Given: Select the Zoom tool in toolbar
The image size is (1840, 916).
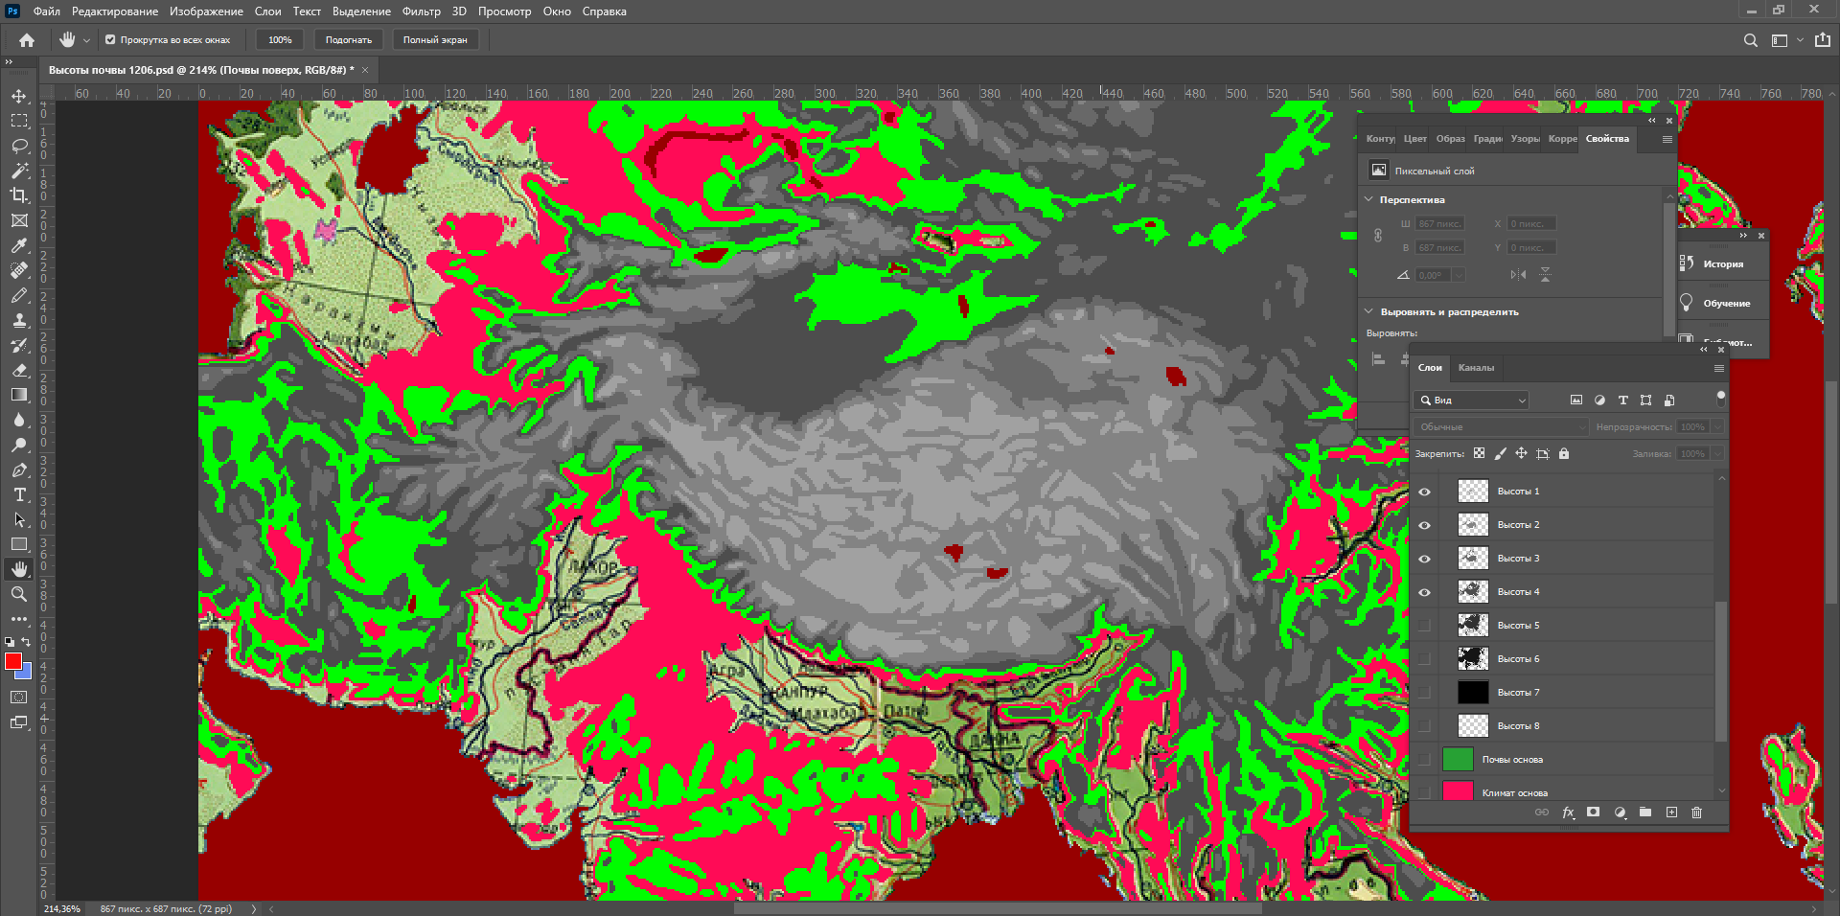Looking at the screenshot, I should [x=19, y=594].
